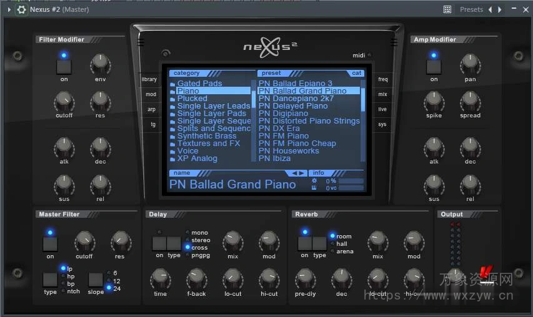Toggle the Master Filter on button

50,244
